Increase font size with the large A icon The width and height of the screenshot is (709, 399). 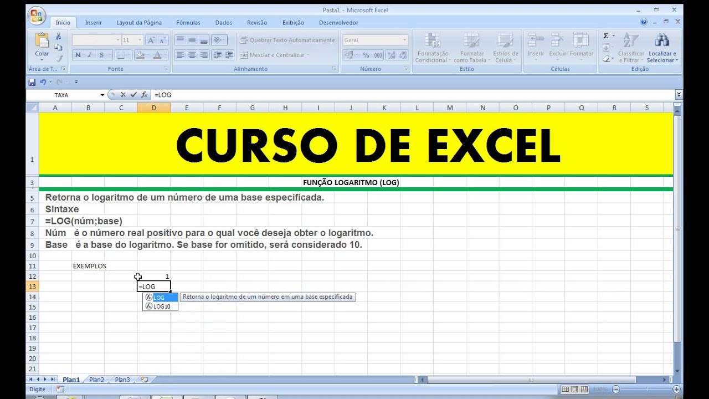pyautogui.click(x=151, y=40)
